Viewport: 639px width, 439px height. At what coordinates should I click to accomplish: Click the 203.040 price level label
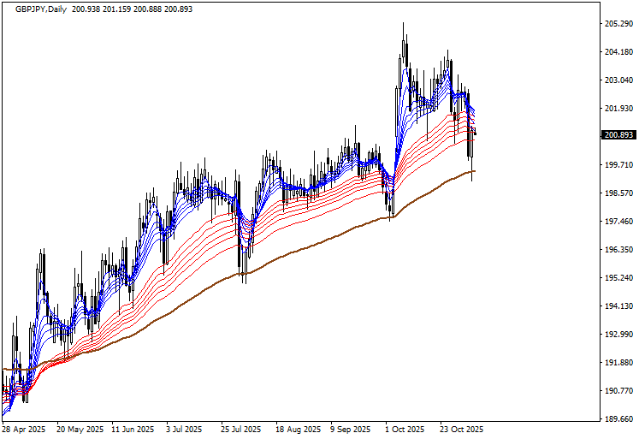[x=618, y=80]
